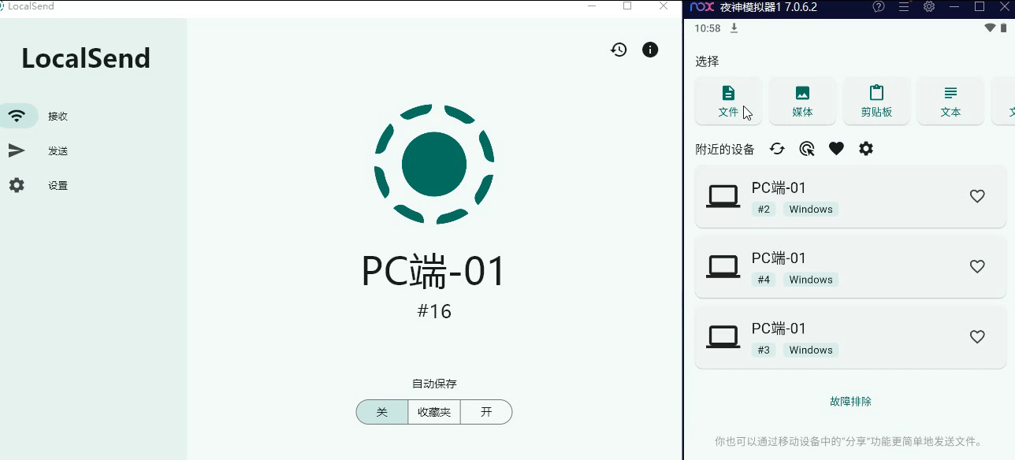The width and height of the screenshot is (1015, 460).
Task: Click the LocalSend spinning logo
Action: (434, 164)
